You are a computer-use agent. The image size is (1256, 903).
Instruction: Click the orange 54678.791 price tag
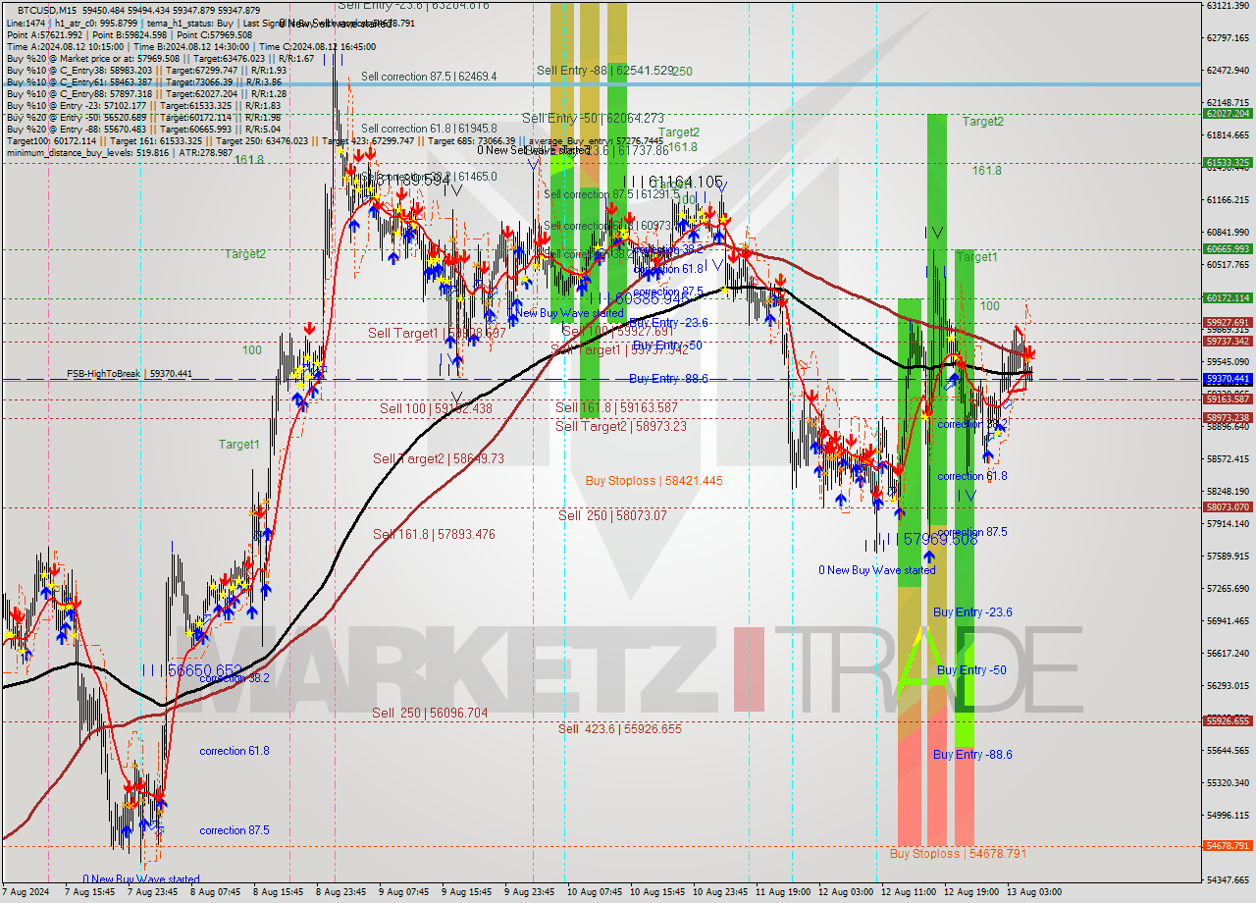tap(1228, 846)
